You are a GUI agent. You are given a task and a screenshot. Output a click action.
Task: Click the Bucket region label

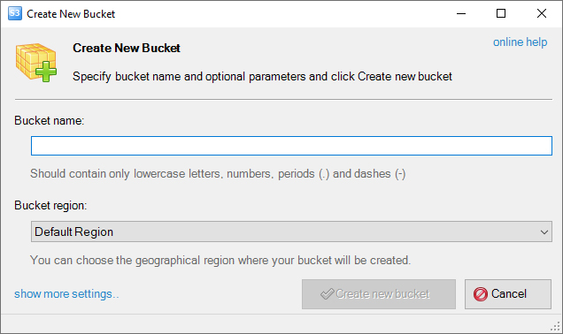[x=50, y=206]
